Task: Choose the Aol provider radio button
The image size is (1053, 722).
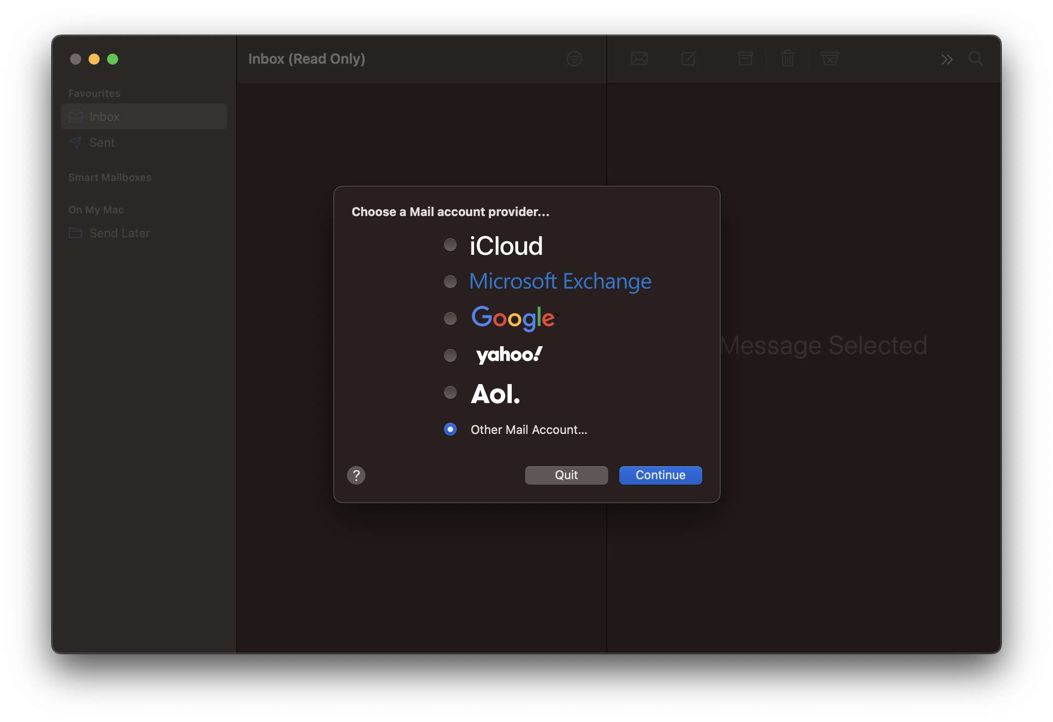Action: coord(450,392)
